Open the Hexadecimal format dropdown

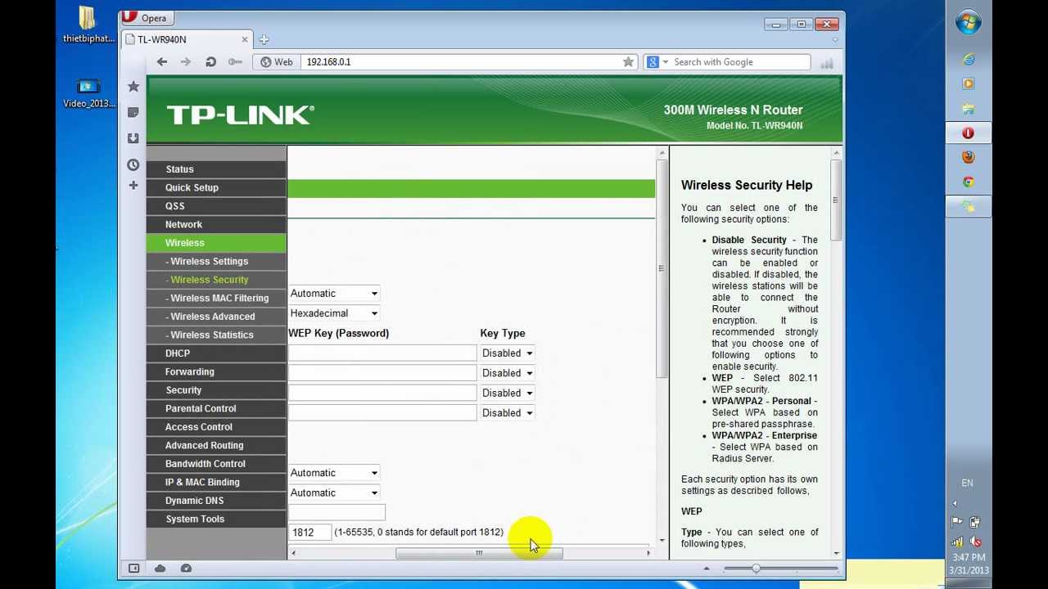click(334, 313)
